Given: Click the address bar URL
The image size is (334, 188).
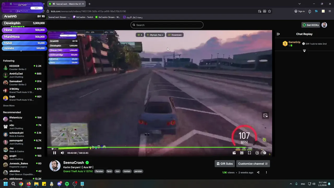Looking at the screenshot, I should (88, 11).
